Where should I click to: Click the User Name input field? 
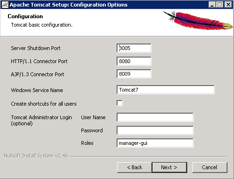pyautogui.click(x=155, y=117)
